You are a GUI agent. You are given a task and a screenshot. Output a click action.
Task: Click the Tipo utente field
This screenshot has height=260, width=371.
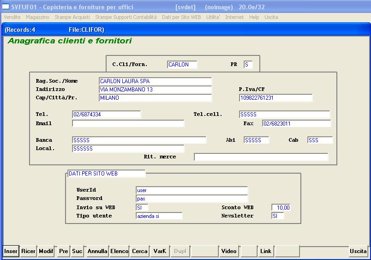tap(159, 216)
